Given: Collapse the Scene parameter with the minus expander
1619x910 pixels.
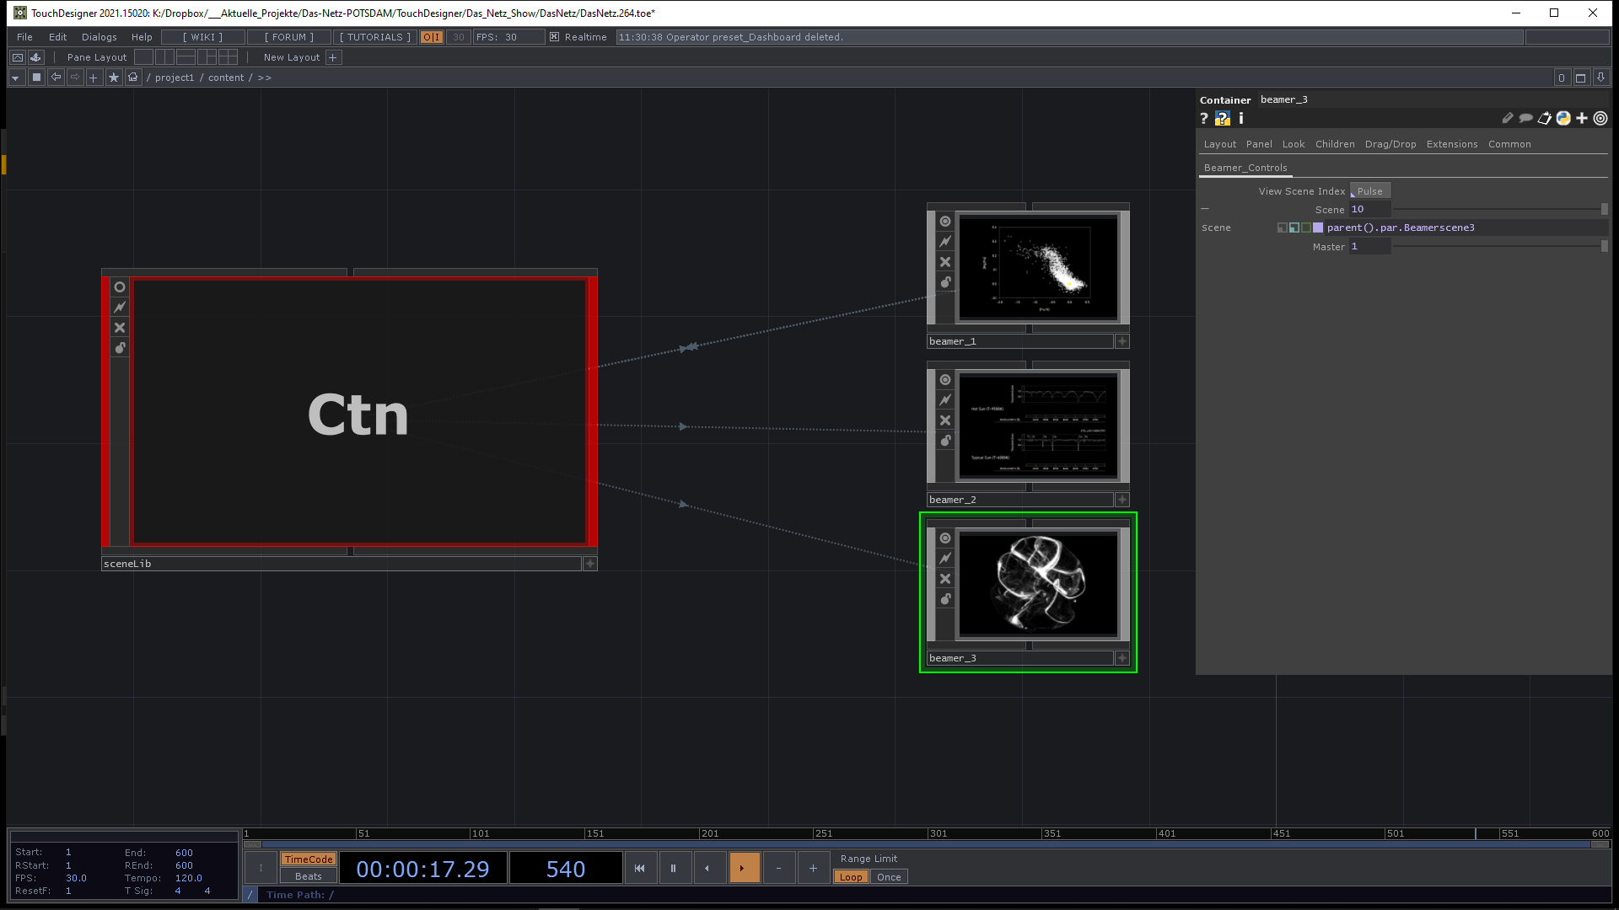Looking at the screenshot, I should coord(1205,209).
